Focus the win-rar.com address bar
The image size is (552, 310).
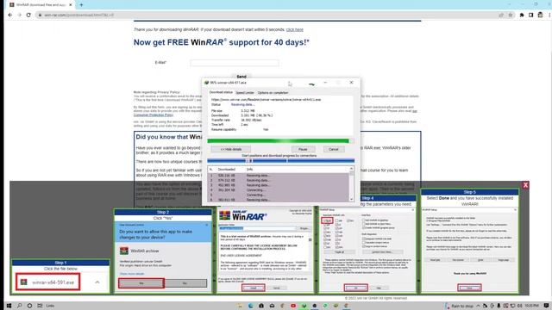tap(267, 15)
